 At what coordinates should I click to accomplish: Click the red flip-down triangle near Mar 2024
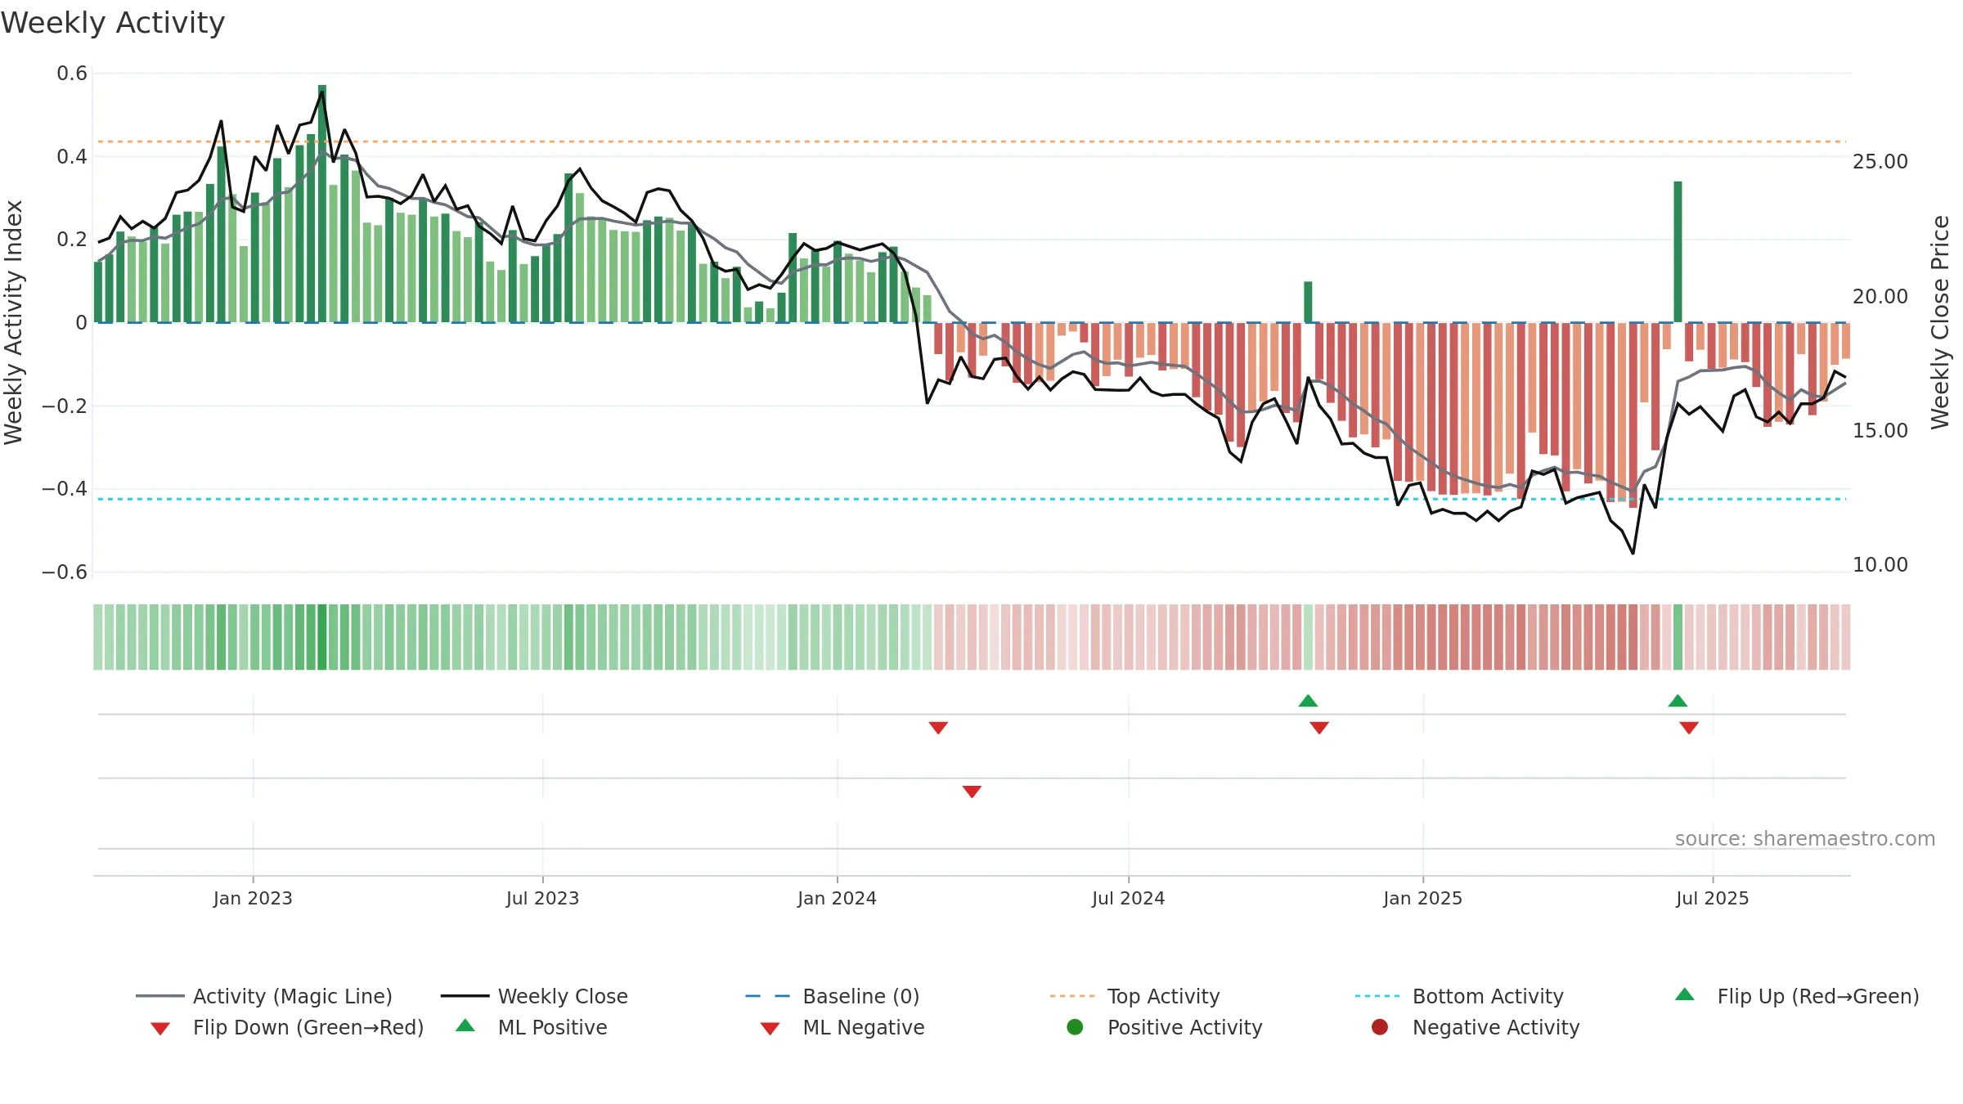tap(938, 728)
